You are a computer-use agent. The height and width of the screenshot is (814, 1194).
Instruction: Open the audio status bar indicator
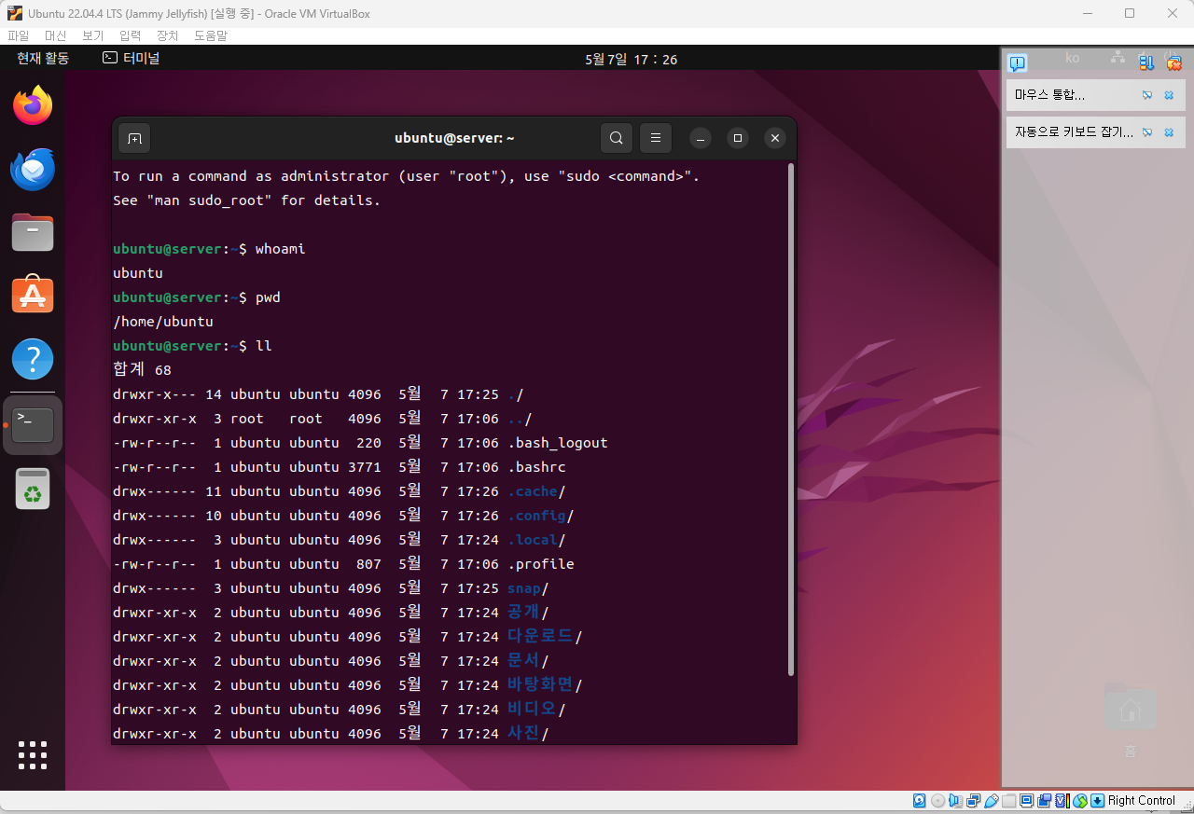(x=955, y=800)
